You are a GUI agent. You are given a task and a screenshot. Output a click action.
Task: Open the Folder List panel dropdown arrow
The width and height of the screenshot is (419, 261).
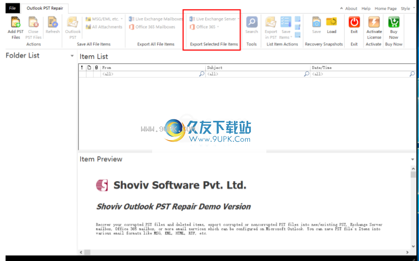point(72,56)
